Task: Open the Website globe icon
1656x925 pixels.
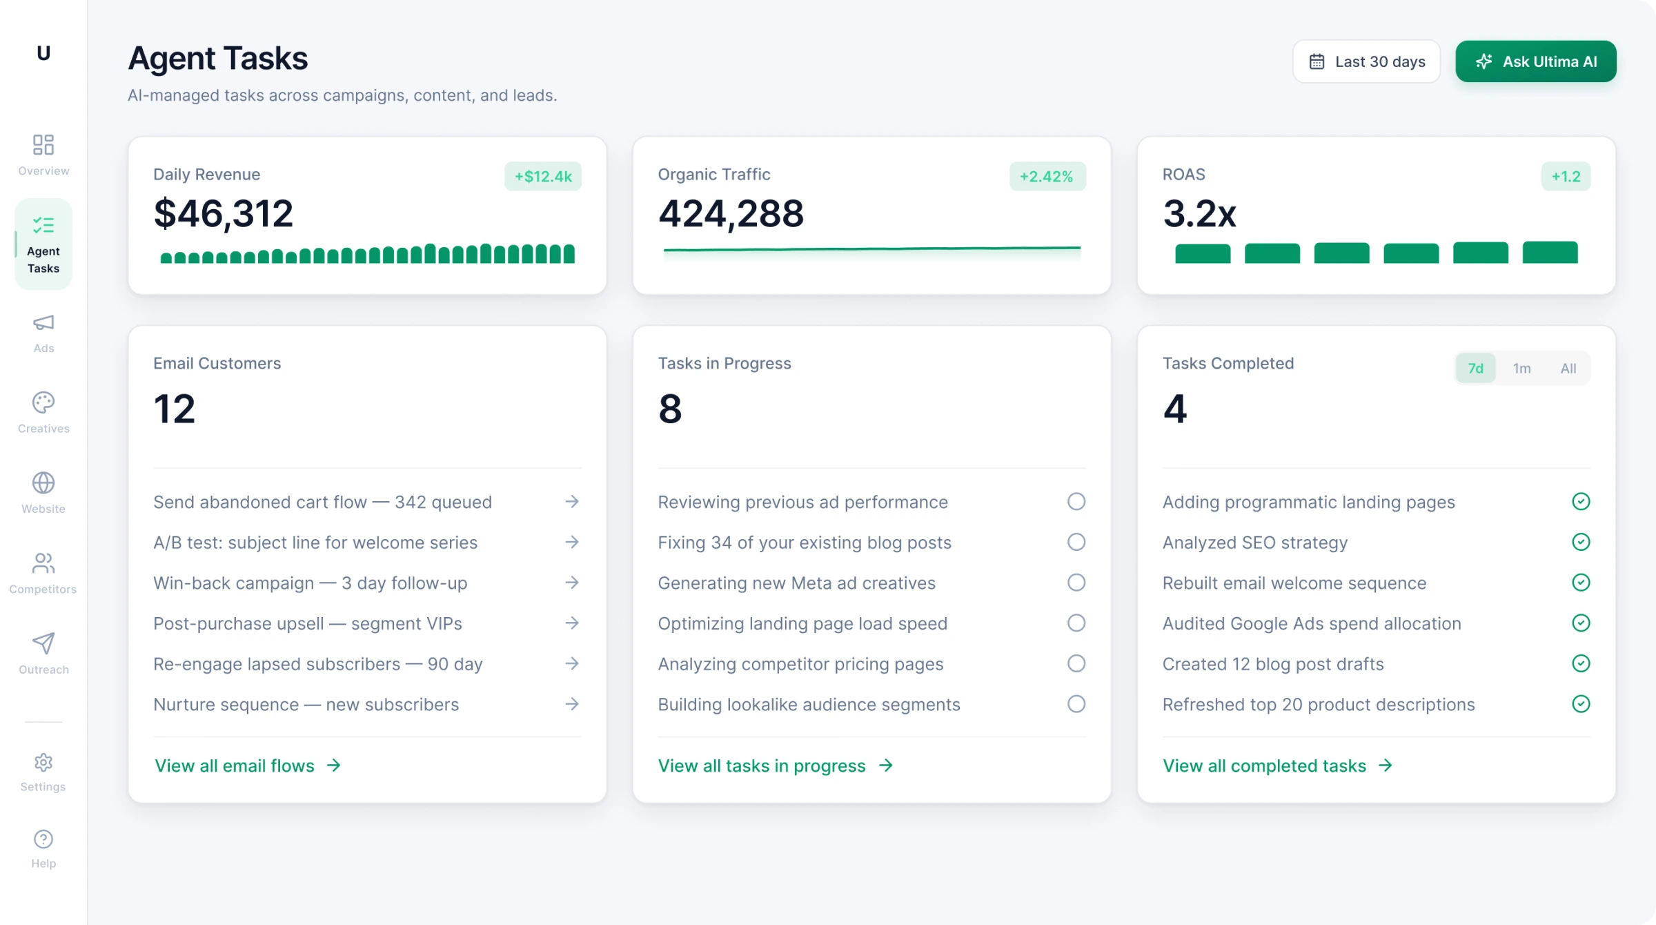Action: click(x=43, y=483)
